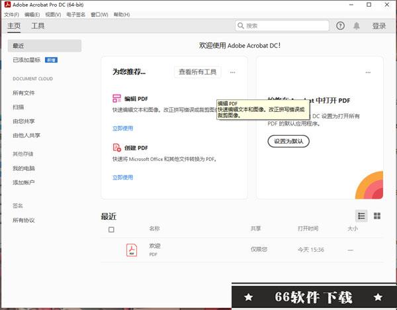Click the 创建 PDF heading
Screen dimensions: 397x310
click(136, 148)
